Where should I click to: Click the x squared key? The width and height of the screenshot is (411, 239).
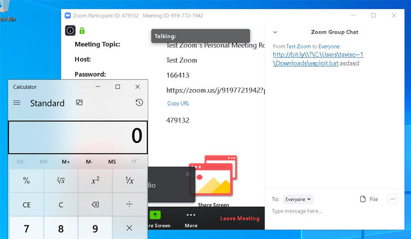95,180
